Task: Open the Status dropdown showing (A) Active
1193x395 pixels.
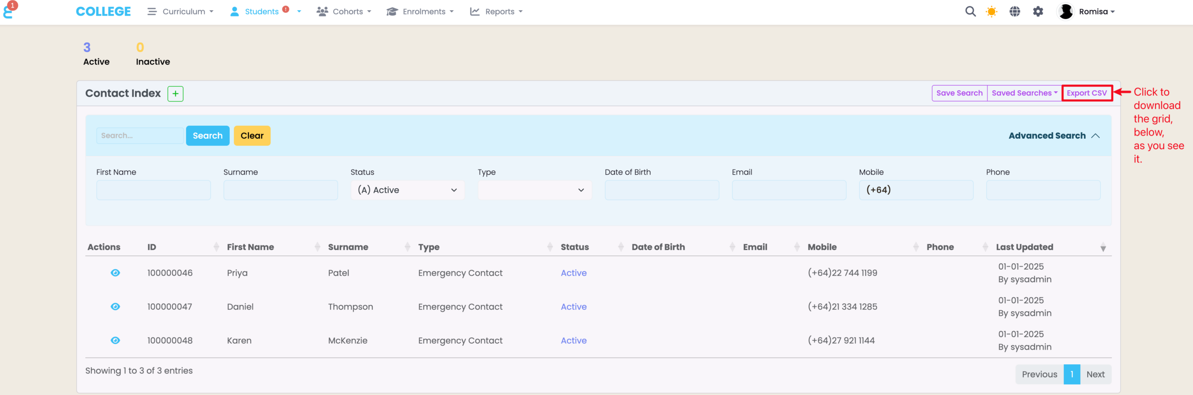Action: point(407,190)
